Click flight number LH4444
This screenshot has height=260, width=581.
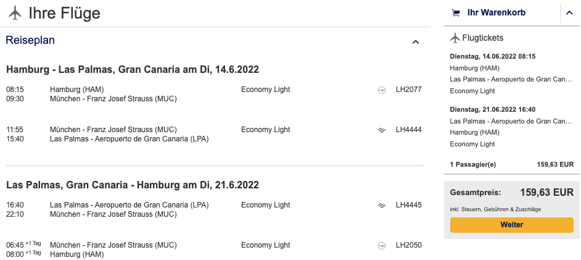408,130
